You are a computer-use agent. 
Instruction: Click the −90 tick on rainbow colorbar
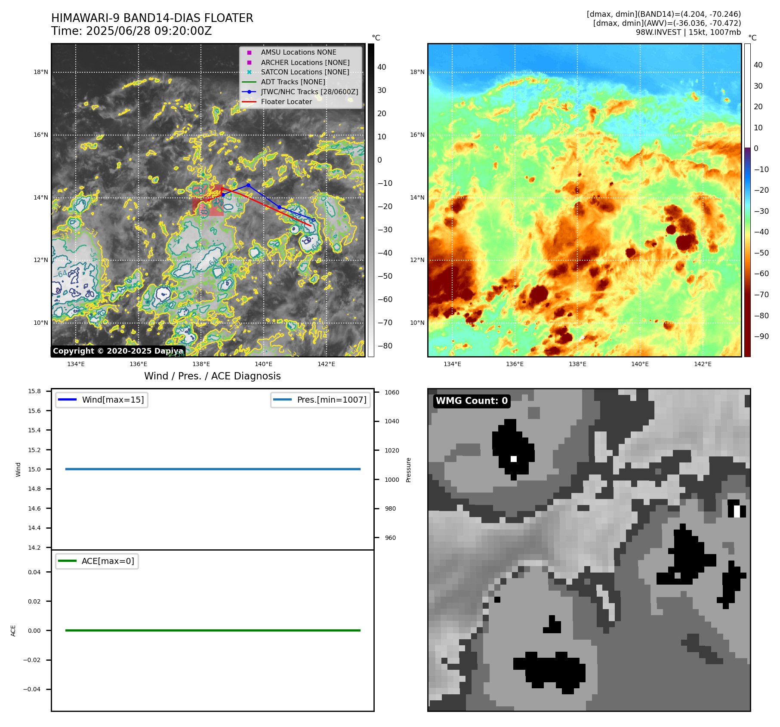pyautogui.click(x=762, y=336)
